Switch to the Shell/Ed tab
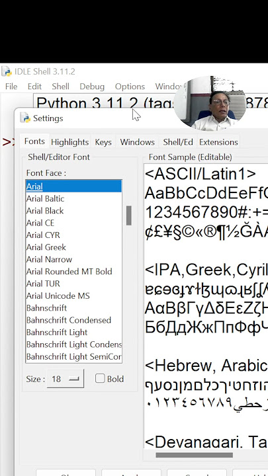The width and height of the screenshot is (268, 476). [x=178, y=142]
